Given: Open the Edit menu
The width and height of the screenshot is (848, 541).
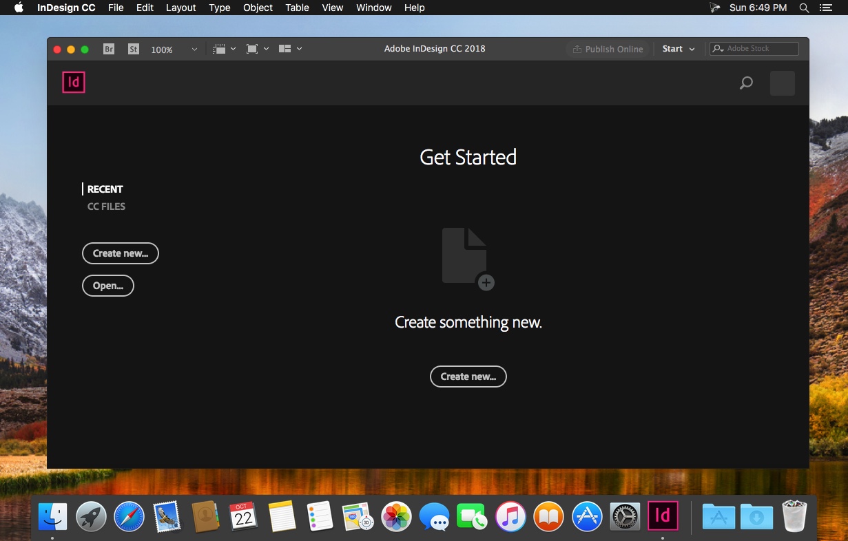Looking at the screenshot, I should tap(145, 8).
